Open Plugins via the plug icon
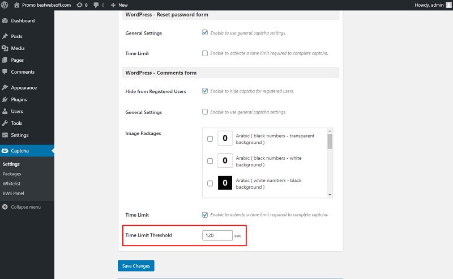453x279 pixels. (x=5, y=99)
